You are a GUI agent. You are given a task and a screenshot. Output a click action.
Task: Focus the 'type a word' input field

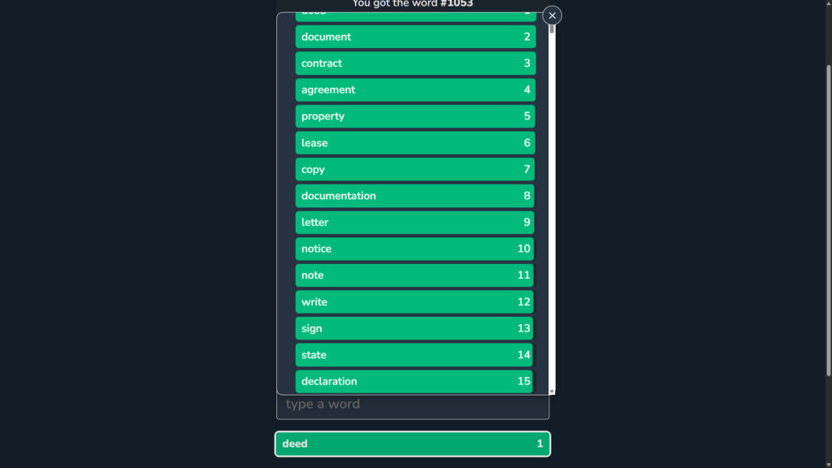click(413, 405)
